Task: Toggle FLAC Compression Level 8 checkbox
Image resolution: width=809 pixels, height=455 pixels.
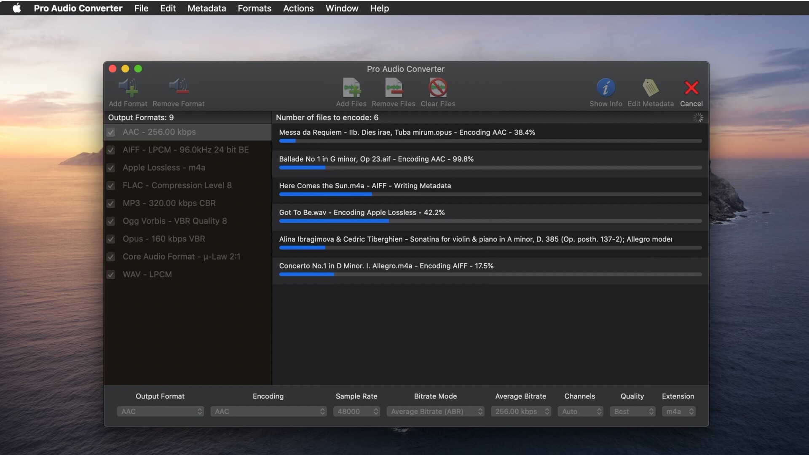Action: click(111, 186)
